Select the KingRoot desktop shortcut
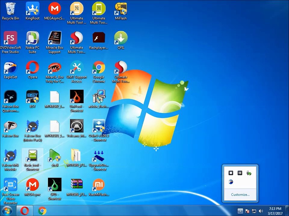 [33, 11]
